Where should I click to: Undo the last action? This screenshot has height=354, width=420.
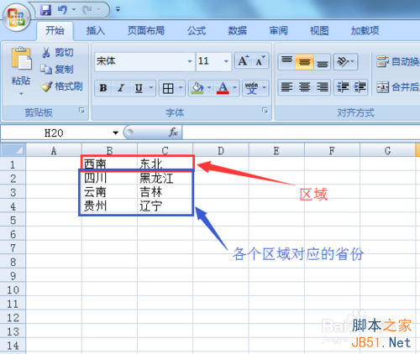click(x=62, y=10)
